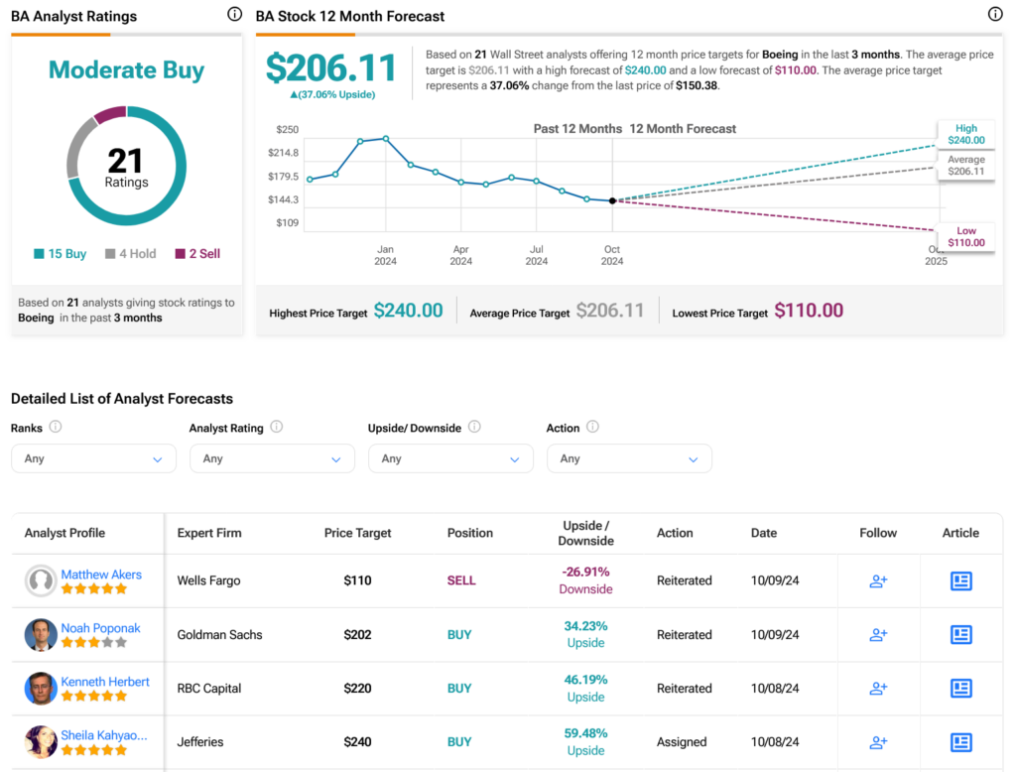Open the Ranks dropdown
Image resolution: width=1016 pixels, height=772 pixels.
click(x=93, y=458)
